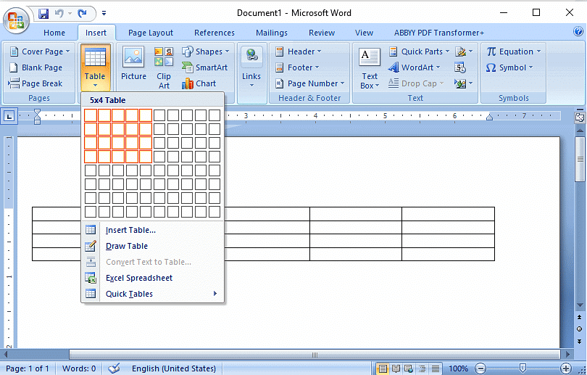
Task: Open the Office Button menu
Action: 16,20
